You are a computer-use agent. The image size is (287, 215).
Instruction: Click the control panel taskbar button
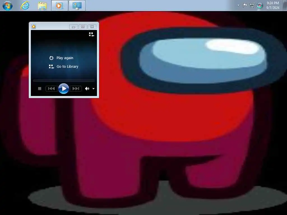coord(77,6)
